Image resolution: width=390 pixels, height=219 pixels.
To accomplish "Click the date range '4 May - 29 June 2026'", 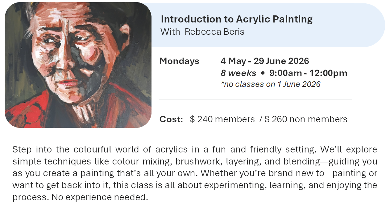I will (265, 61).
